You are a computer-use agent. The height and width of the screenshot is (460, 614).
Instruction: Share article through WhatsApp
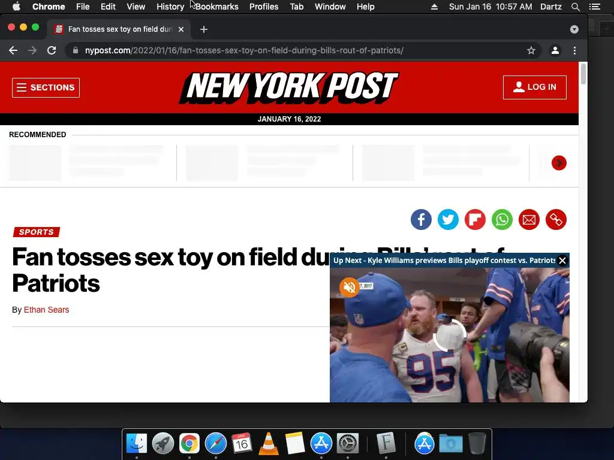[502, 219]
